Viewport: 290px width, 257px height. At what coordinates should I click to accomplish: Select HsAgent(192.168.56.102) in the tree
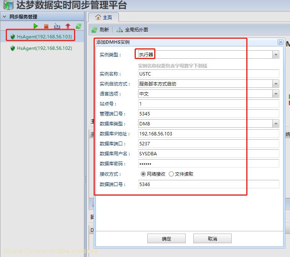click(x=44, y=48)
